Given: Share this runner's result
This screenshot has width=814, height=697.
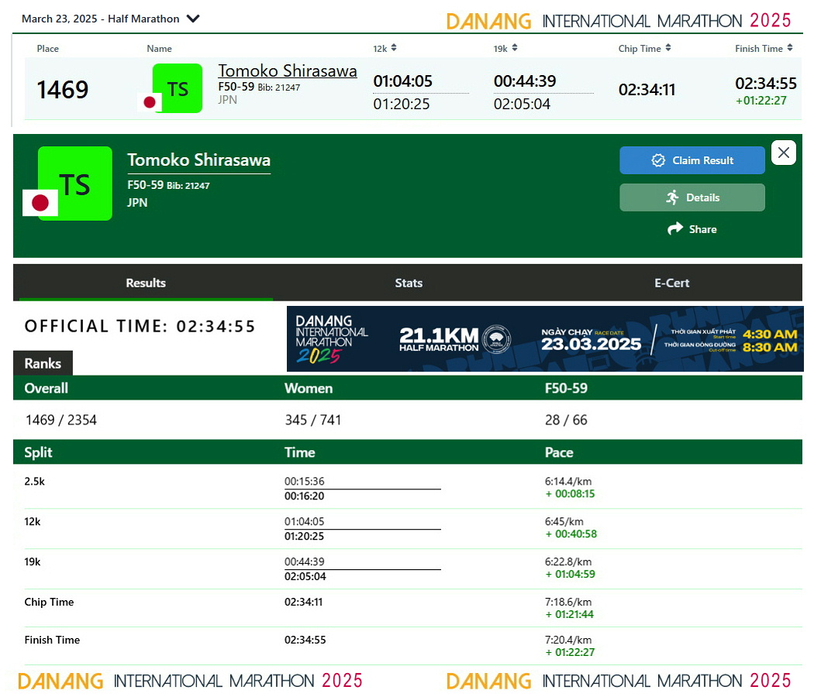Looking at the screenshot, I should click(692, 229).
